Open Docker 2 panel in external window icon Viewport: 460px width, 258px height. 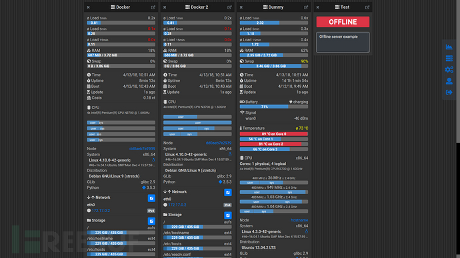click(229, 7)
